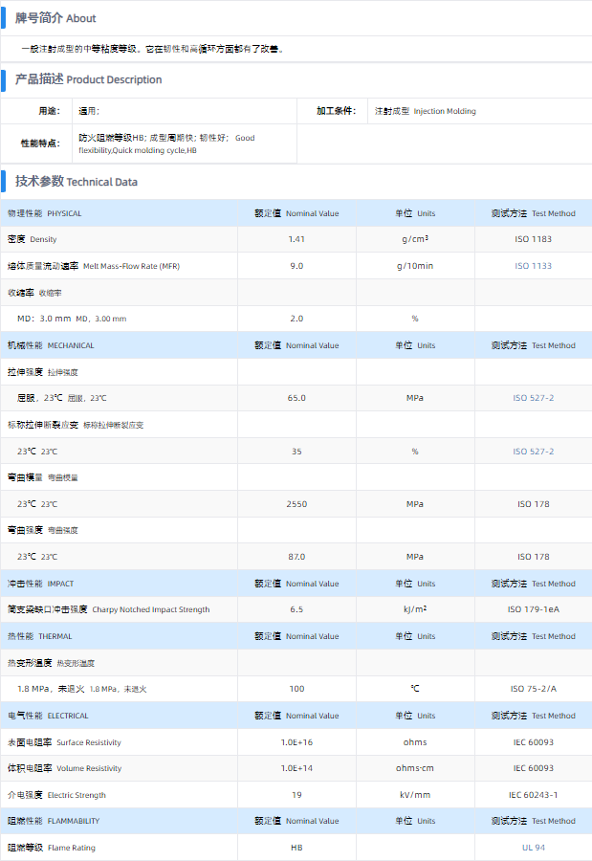The image size is (592, 861).
Task: Click the 牌号简介 About section header
Action: tap(55, 18)
